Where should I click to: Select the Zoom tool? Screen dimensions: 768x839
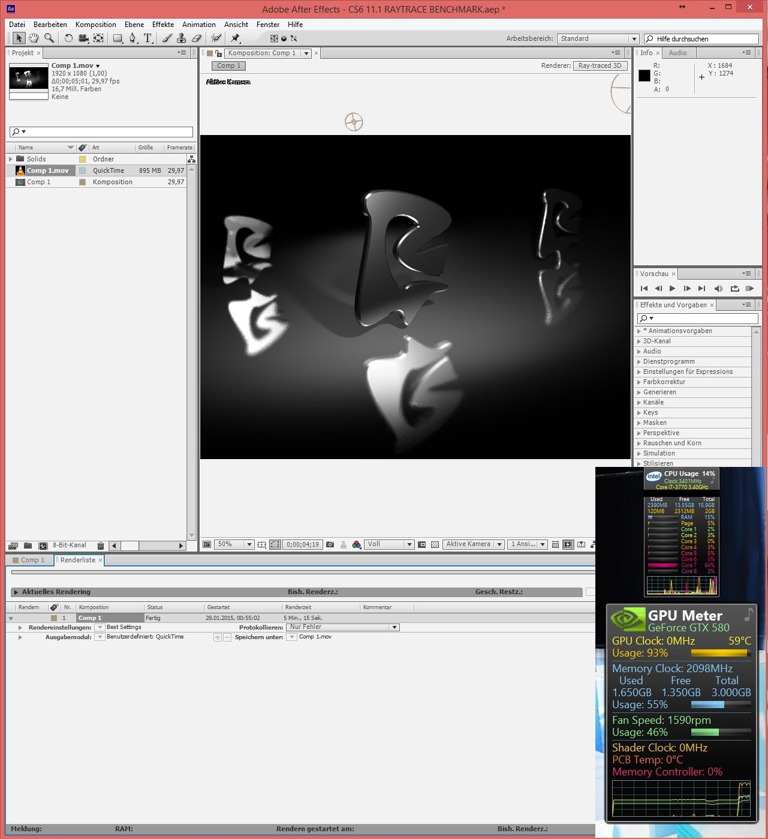48,38
